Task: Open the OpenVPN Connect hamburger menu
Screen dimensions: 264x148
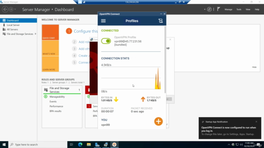Action: coord(103,21)
